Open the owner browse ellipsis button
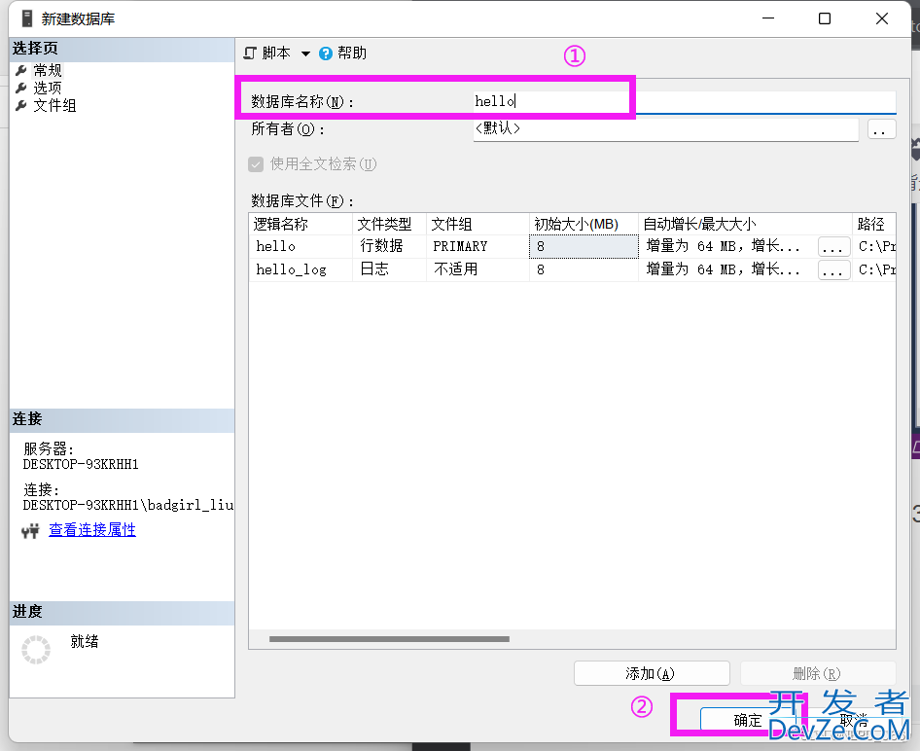Image resolution: width=920 pixels, height=751 pixels. [x=881, y=129]
